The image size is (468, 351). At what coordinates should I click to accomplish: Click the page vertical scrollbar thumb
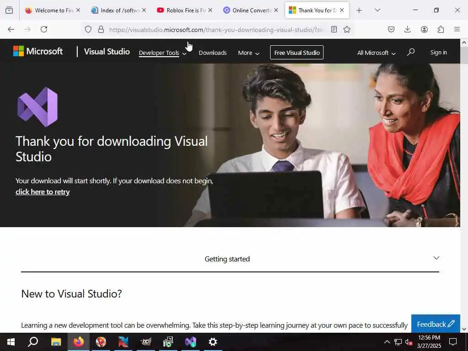[x=464, y=55]
